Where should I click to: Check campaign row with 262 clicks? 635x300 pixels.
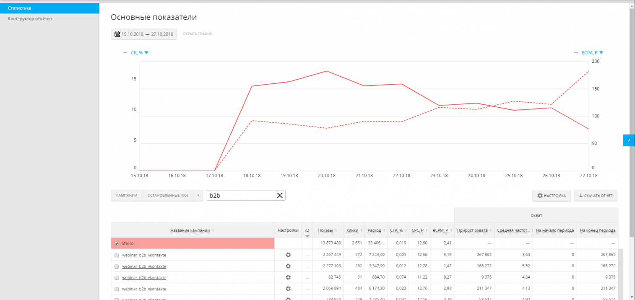point(117,266)
